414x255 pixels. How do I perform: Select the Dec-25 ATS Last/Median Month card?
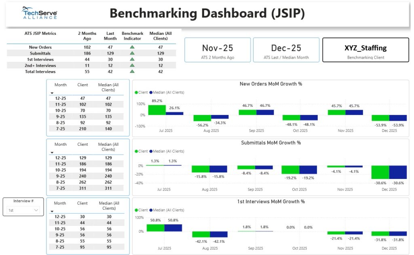point(286,49)
